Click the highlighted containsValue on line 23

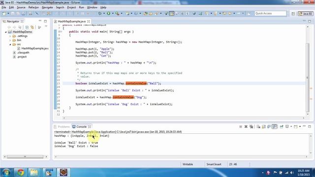[136, 84]
